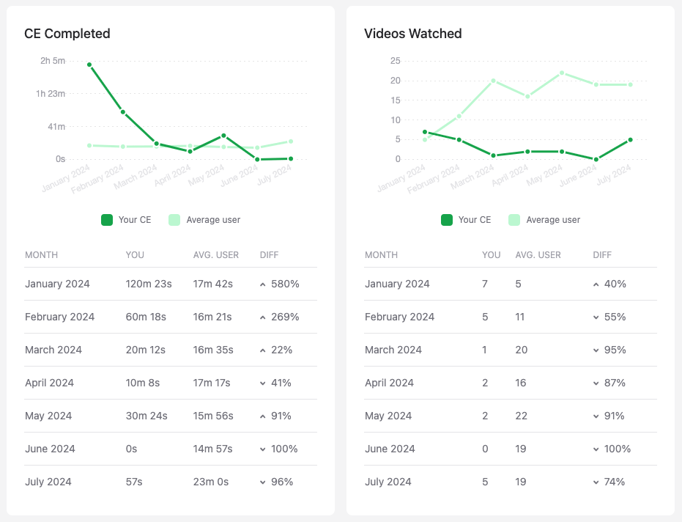
Task: Click the down chevron next to 96%
Action: click(263, 482)
